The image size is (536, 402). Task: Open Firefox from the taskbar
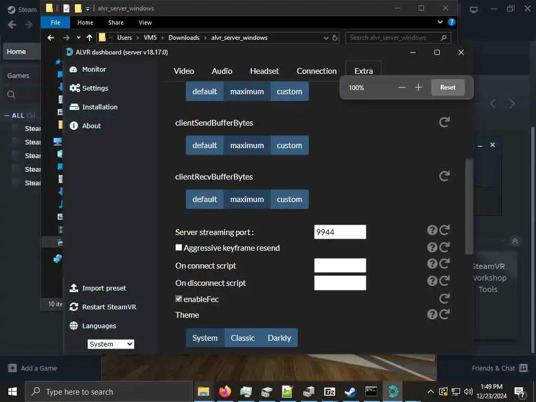(x=225, y=392)
